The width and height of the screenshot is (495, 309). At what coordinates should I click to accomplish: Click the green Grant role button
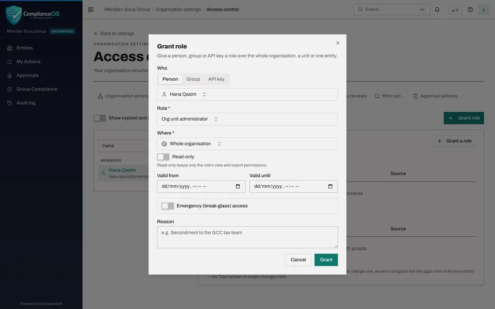click(464, 118)
